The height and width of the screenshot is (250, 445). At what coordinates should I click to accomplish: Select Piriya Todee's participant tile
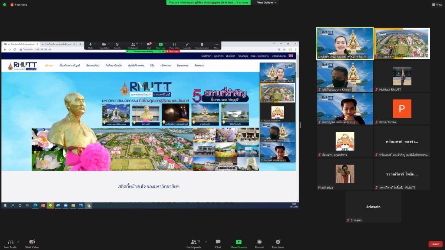coord(402,109)
